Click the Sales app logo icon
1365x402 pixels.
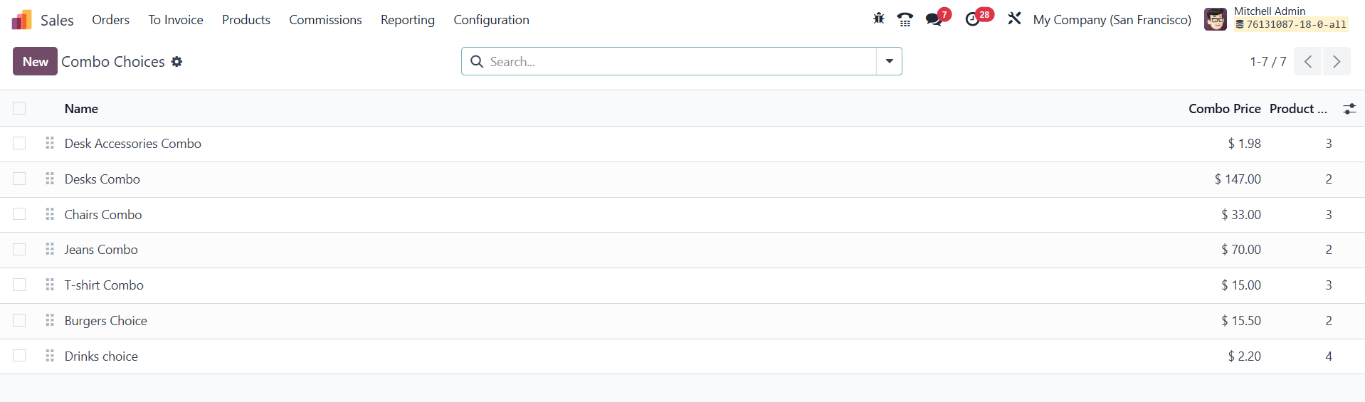point(22,20)
